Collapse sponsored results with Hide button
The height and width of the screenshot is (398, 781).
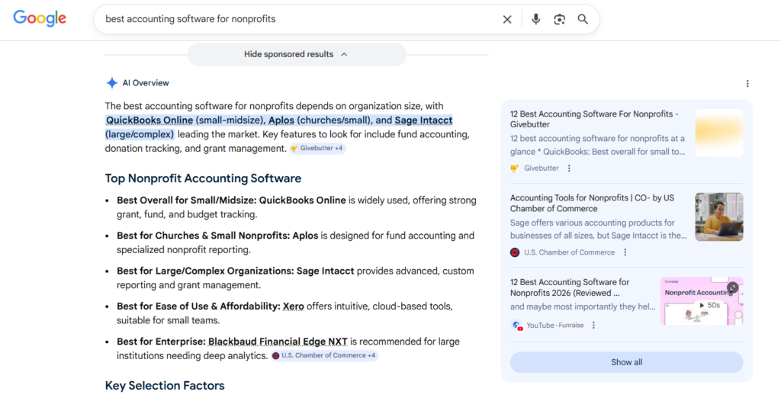297,54
